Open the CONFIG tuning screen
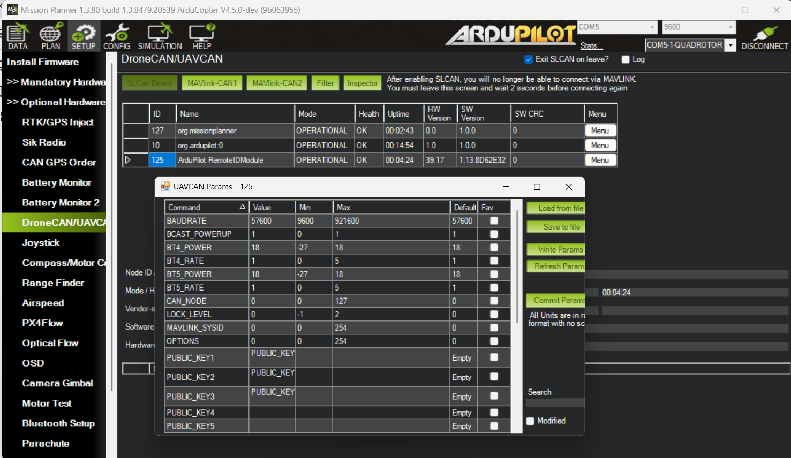The height and width of the screenshot is (458, 791). click(x=117, y=36)
